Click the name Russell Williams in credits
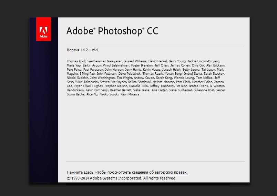277x196 pixels. 135,61
